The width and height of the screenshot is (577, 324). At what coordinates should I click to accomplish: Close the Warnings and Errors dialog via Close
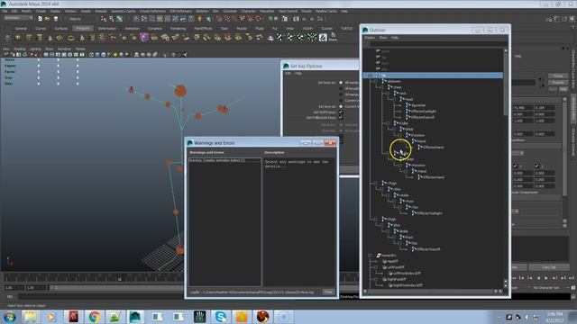coord(328,292)
